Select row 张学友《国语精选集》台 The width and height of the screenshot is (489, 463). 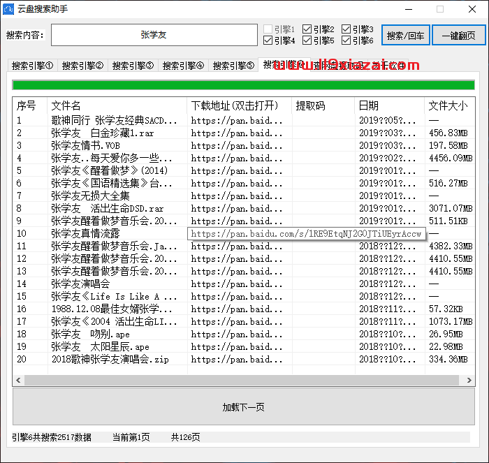(244, 184)
